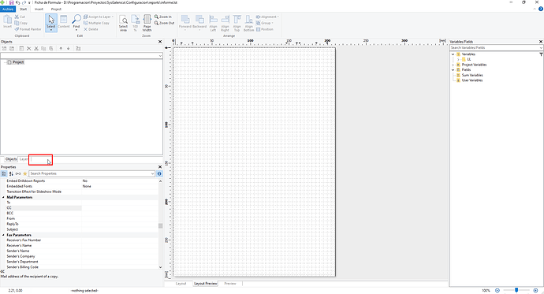Screen dimensions: 544x294
Task: Collapse the Variables tree node
Action: pos(453,54)
